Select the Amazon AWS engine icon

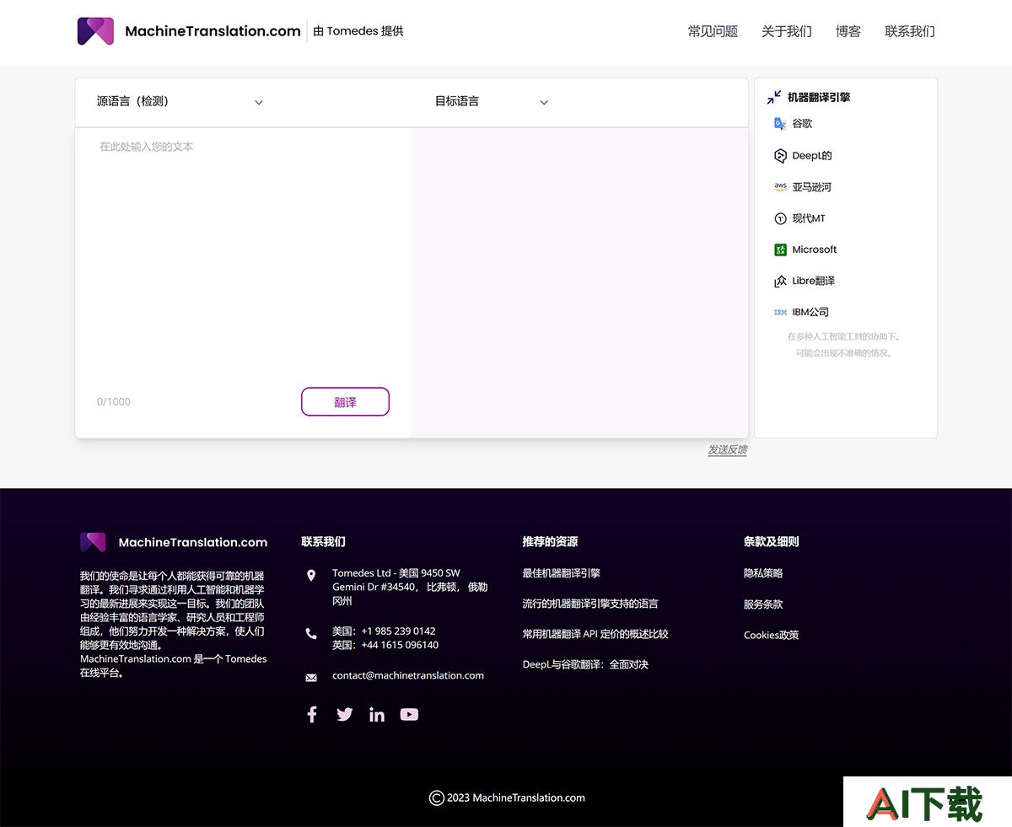point(780,187)
